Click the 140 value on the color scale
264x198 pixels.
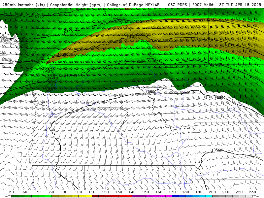pos(132,192)
